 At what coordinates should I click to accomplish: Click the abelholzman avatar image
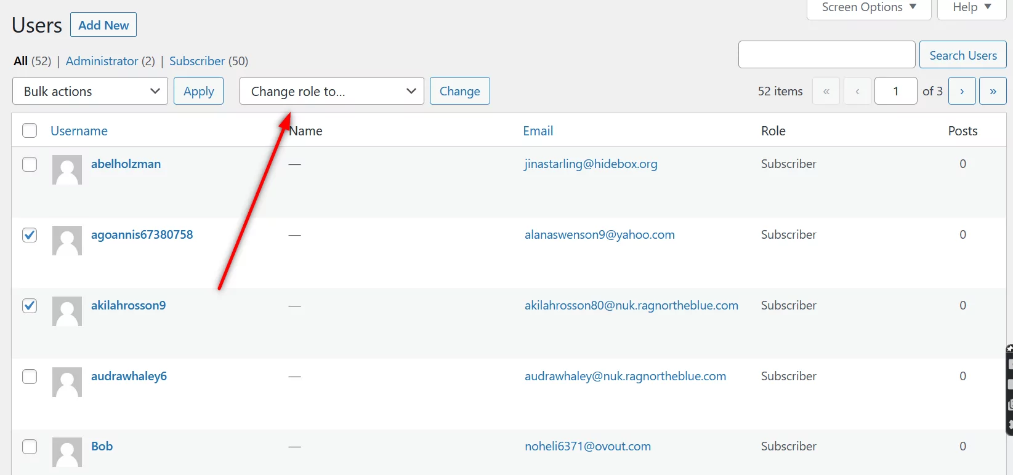[x=67, y=170]
